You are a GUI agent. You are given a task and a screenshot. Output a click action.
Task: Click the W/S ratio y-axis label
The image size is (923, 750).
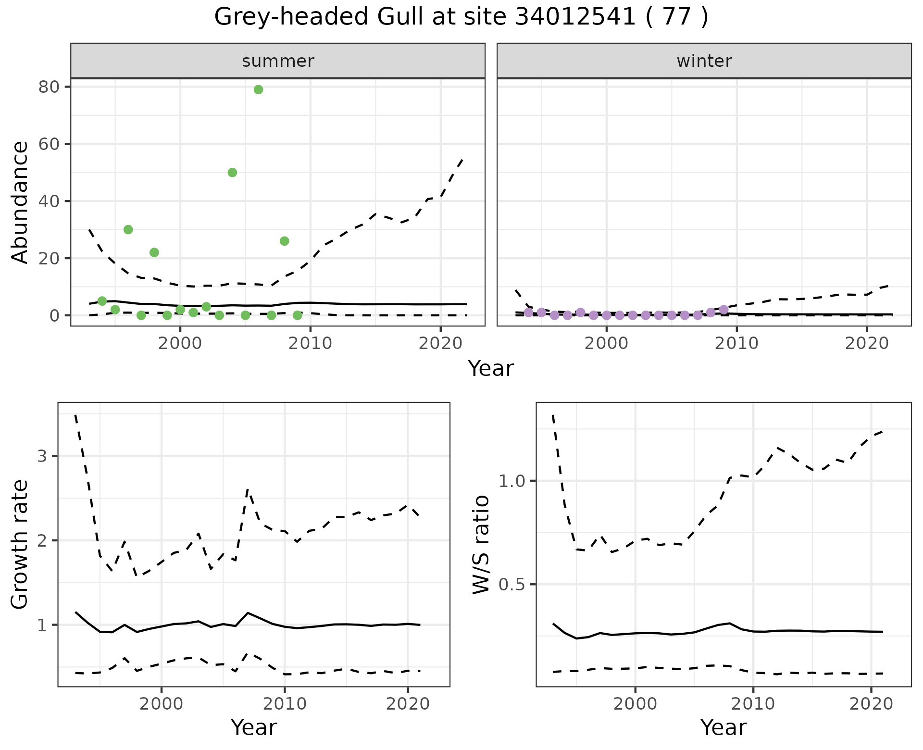[481, 544]
